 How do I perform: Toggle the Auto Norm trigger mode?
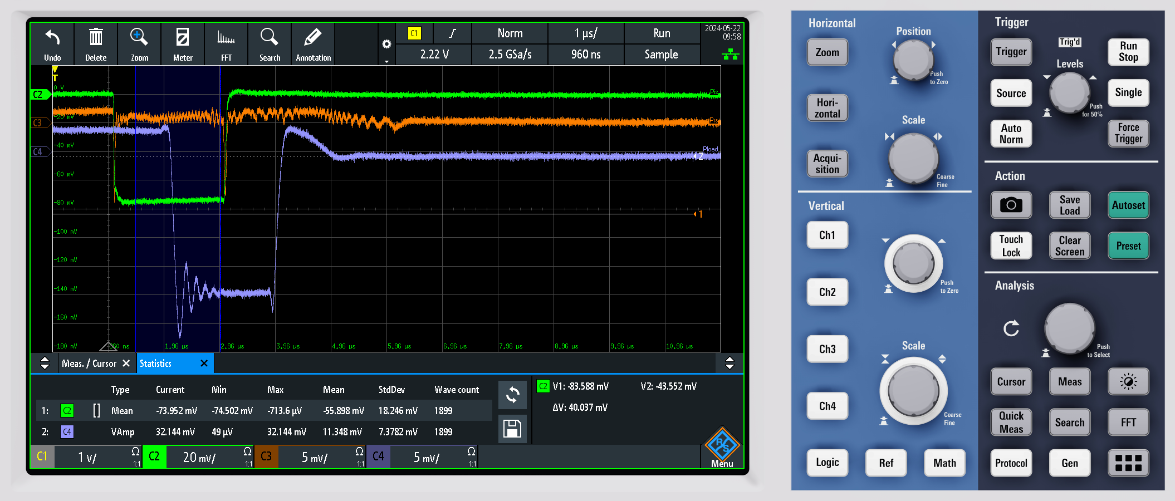1011,134
